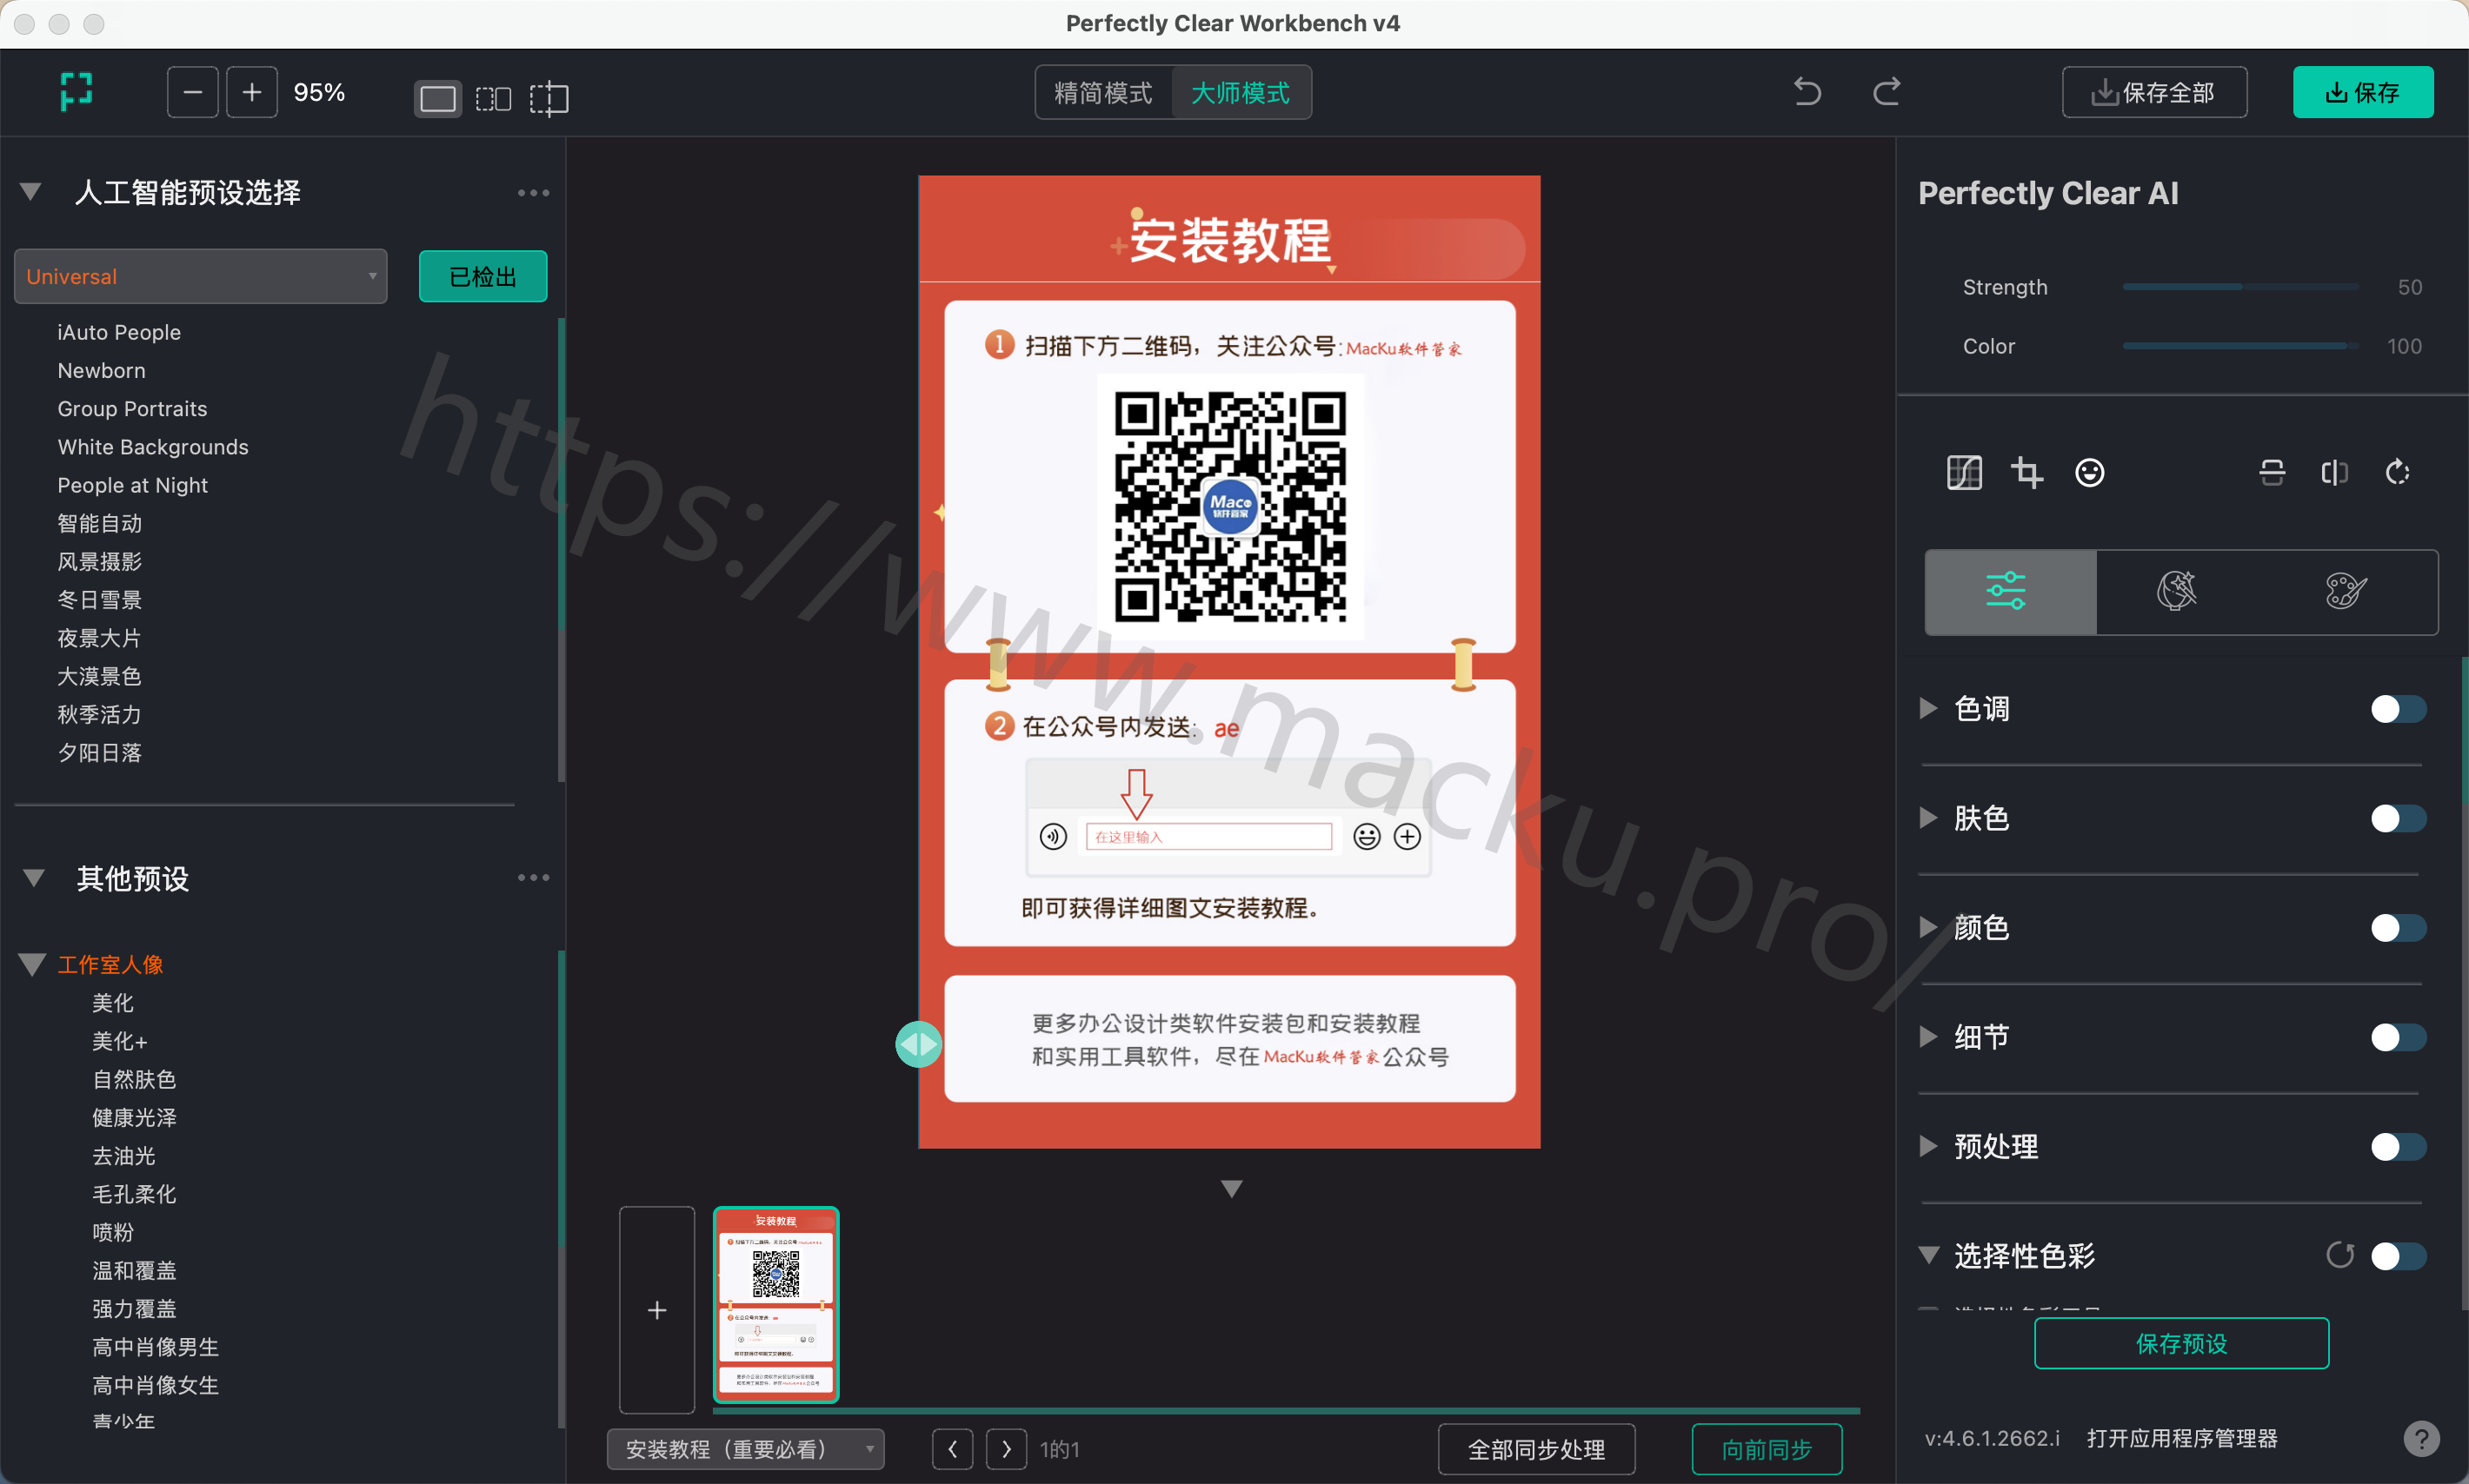The height and width of the screenshot is (1484, 2469).
Task: Select the iAuto People preset
Action: (119, 332)
